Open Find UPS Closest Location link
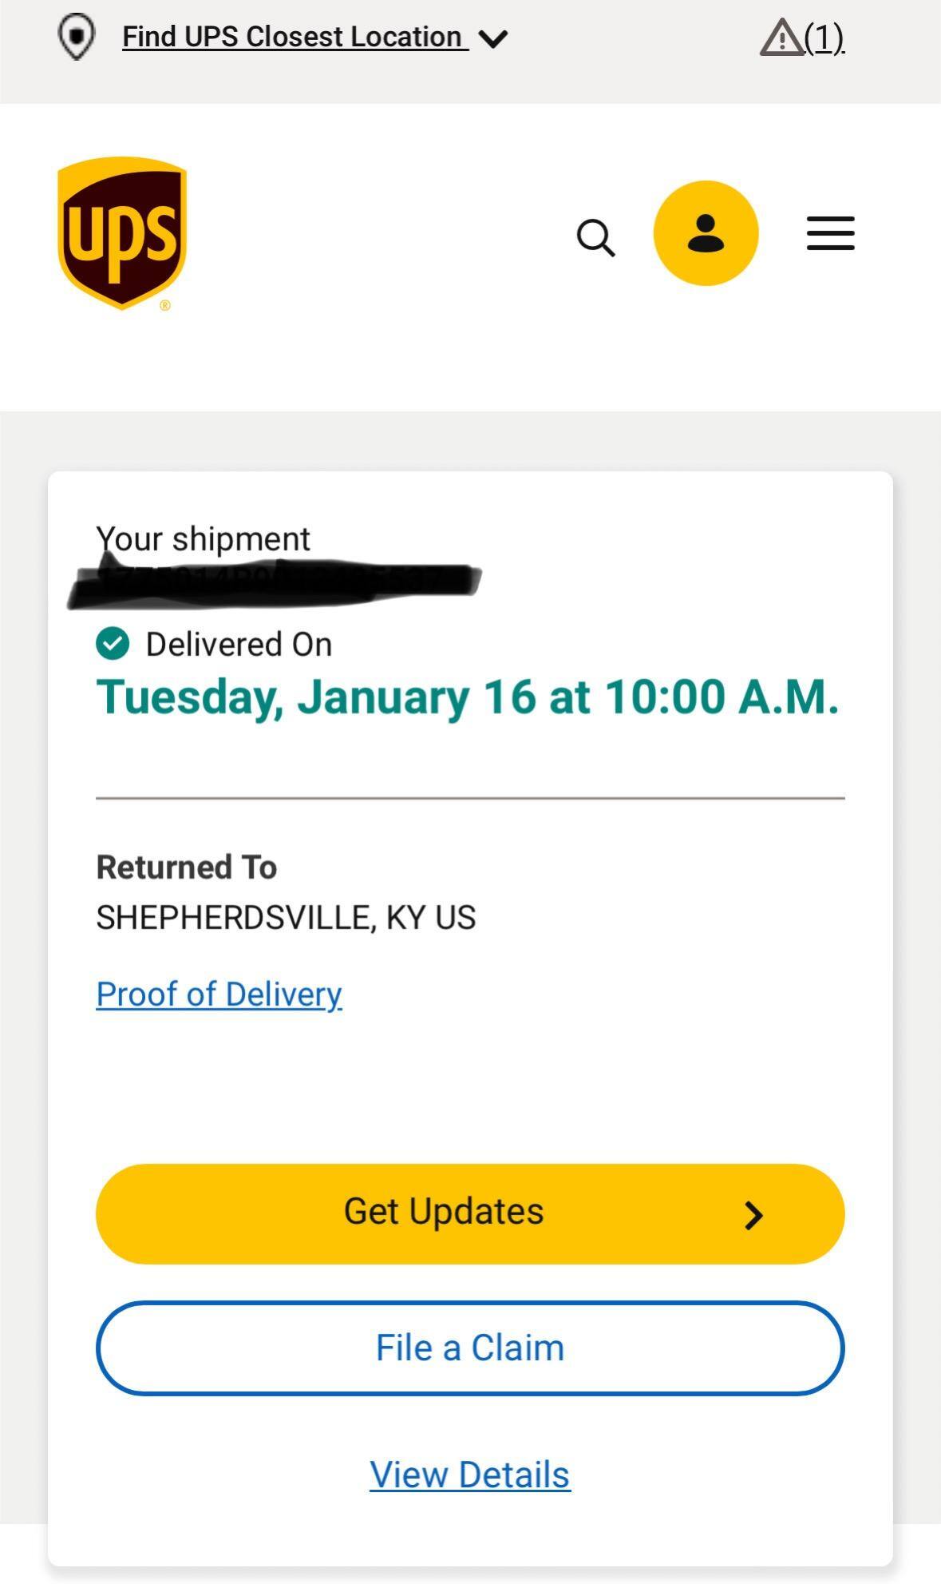Viewport: 941px width, 1584px height. point(294,37)
